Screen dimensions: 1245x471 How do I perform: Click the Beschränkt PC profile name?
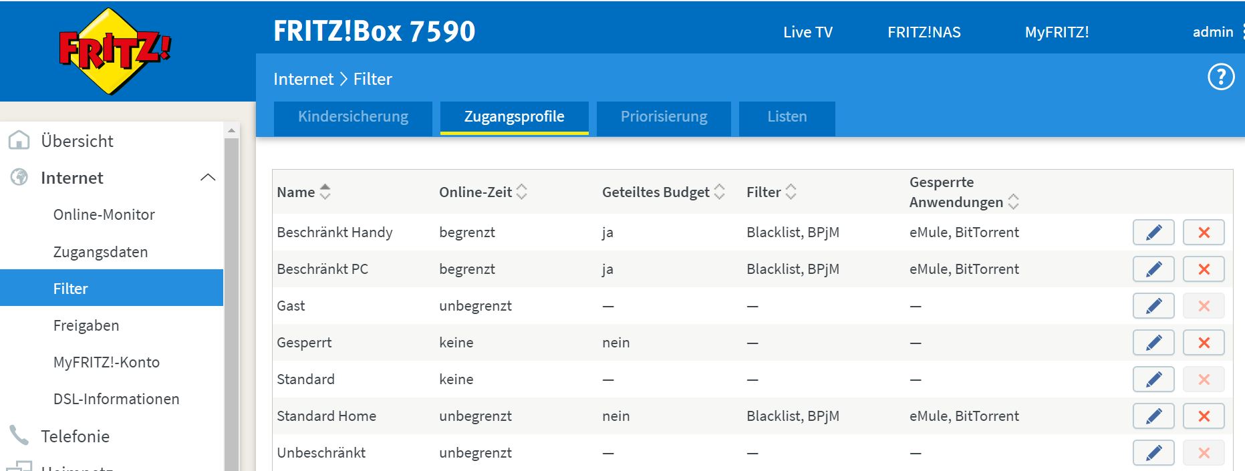[323, 269]
